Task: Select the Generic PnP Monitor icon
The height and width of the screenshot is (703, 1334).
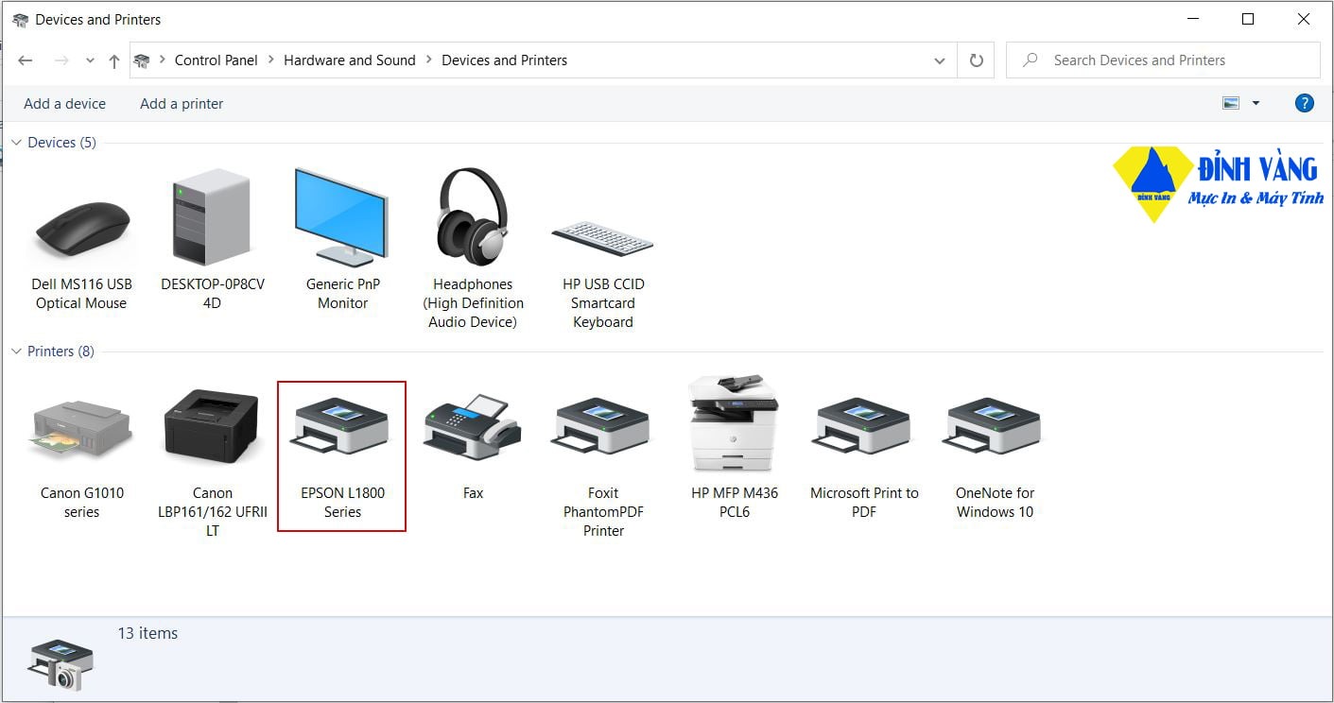Action: click(x=341, y=217)
